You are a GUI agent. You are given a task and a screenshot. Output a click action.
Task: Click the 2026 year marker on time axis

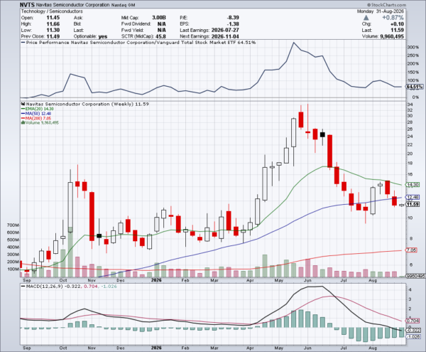156,280
